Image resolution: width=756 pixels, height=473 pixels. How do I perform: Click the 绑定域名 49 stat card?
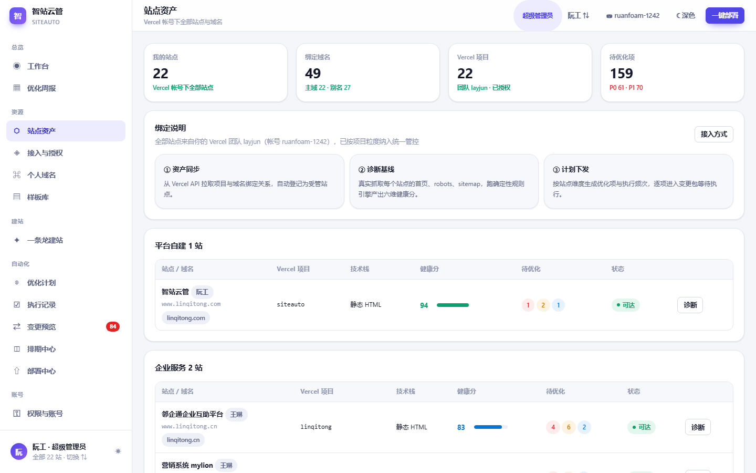coord(368,73)
